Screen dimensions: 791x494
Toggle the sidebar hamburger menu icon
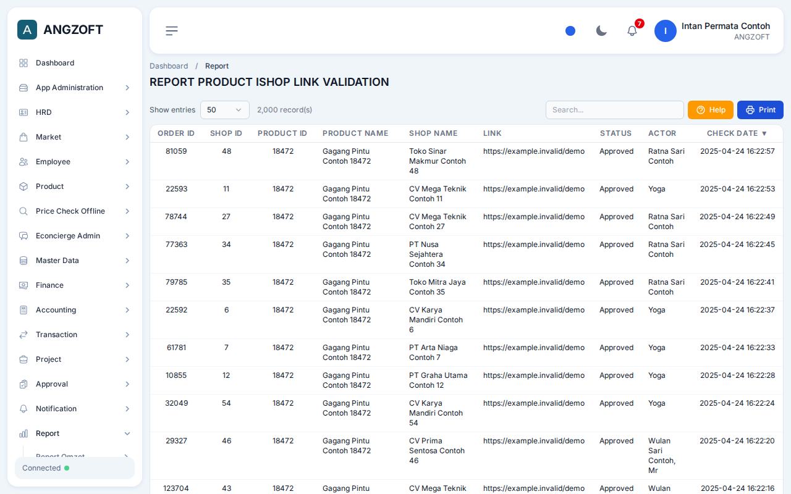point(172,31)
